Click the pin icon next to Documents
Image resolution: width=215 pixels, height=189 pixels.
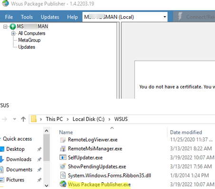point(39,169)
